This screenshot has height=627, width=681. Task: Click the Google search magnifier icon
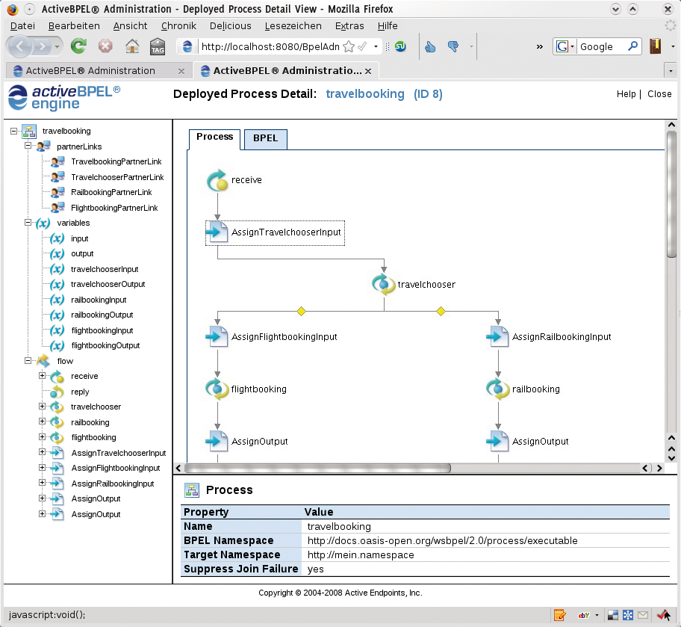point(632,46)
